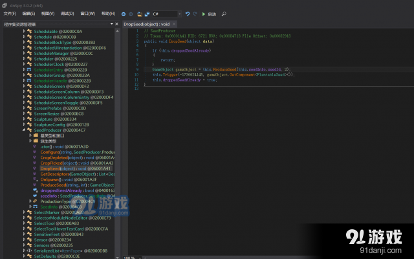The image size is (414, 259).
Task: Click the save all icon in toolbar
Action: 147,14
